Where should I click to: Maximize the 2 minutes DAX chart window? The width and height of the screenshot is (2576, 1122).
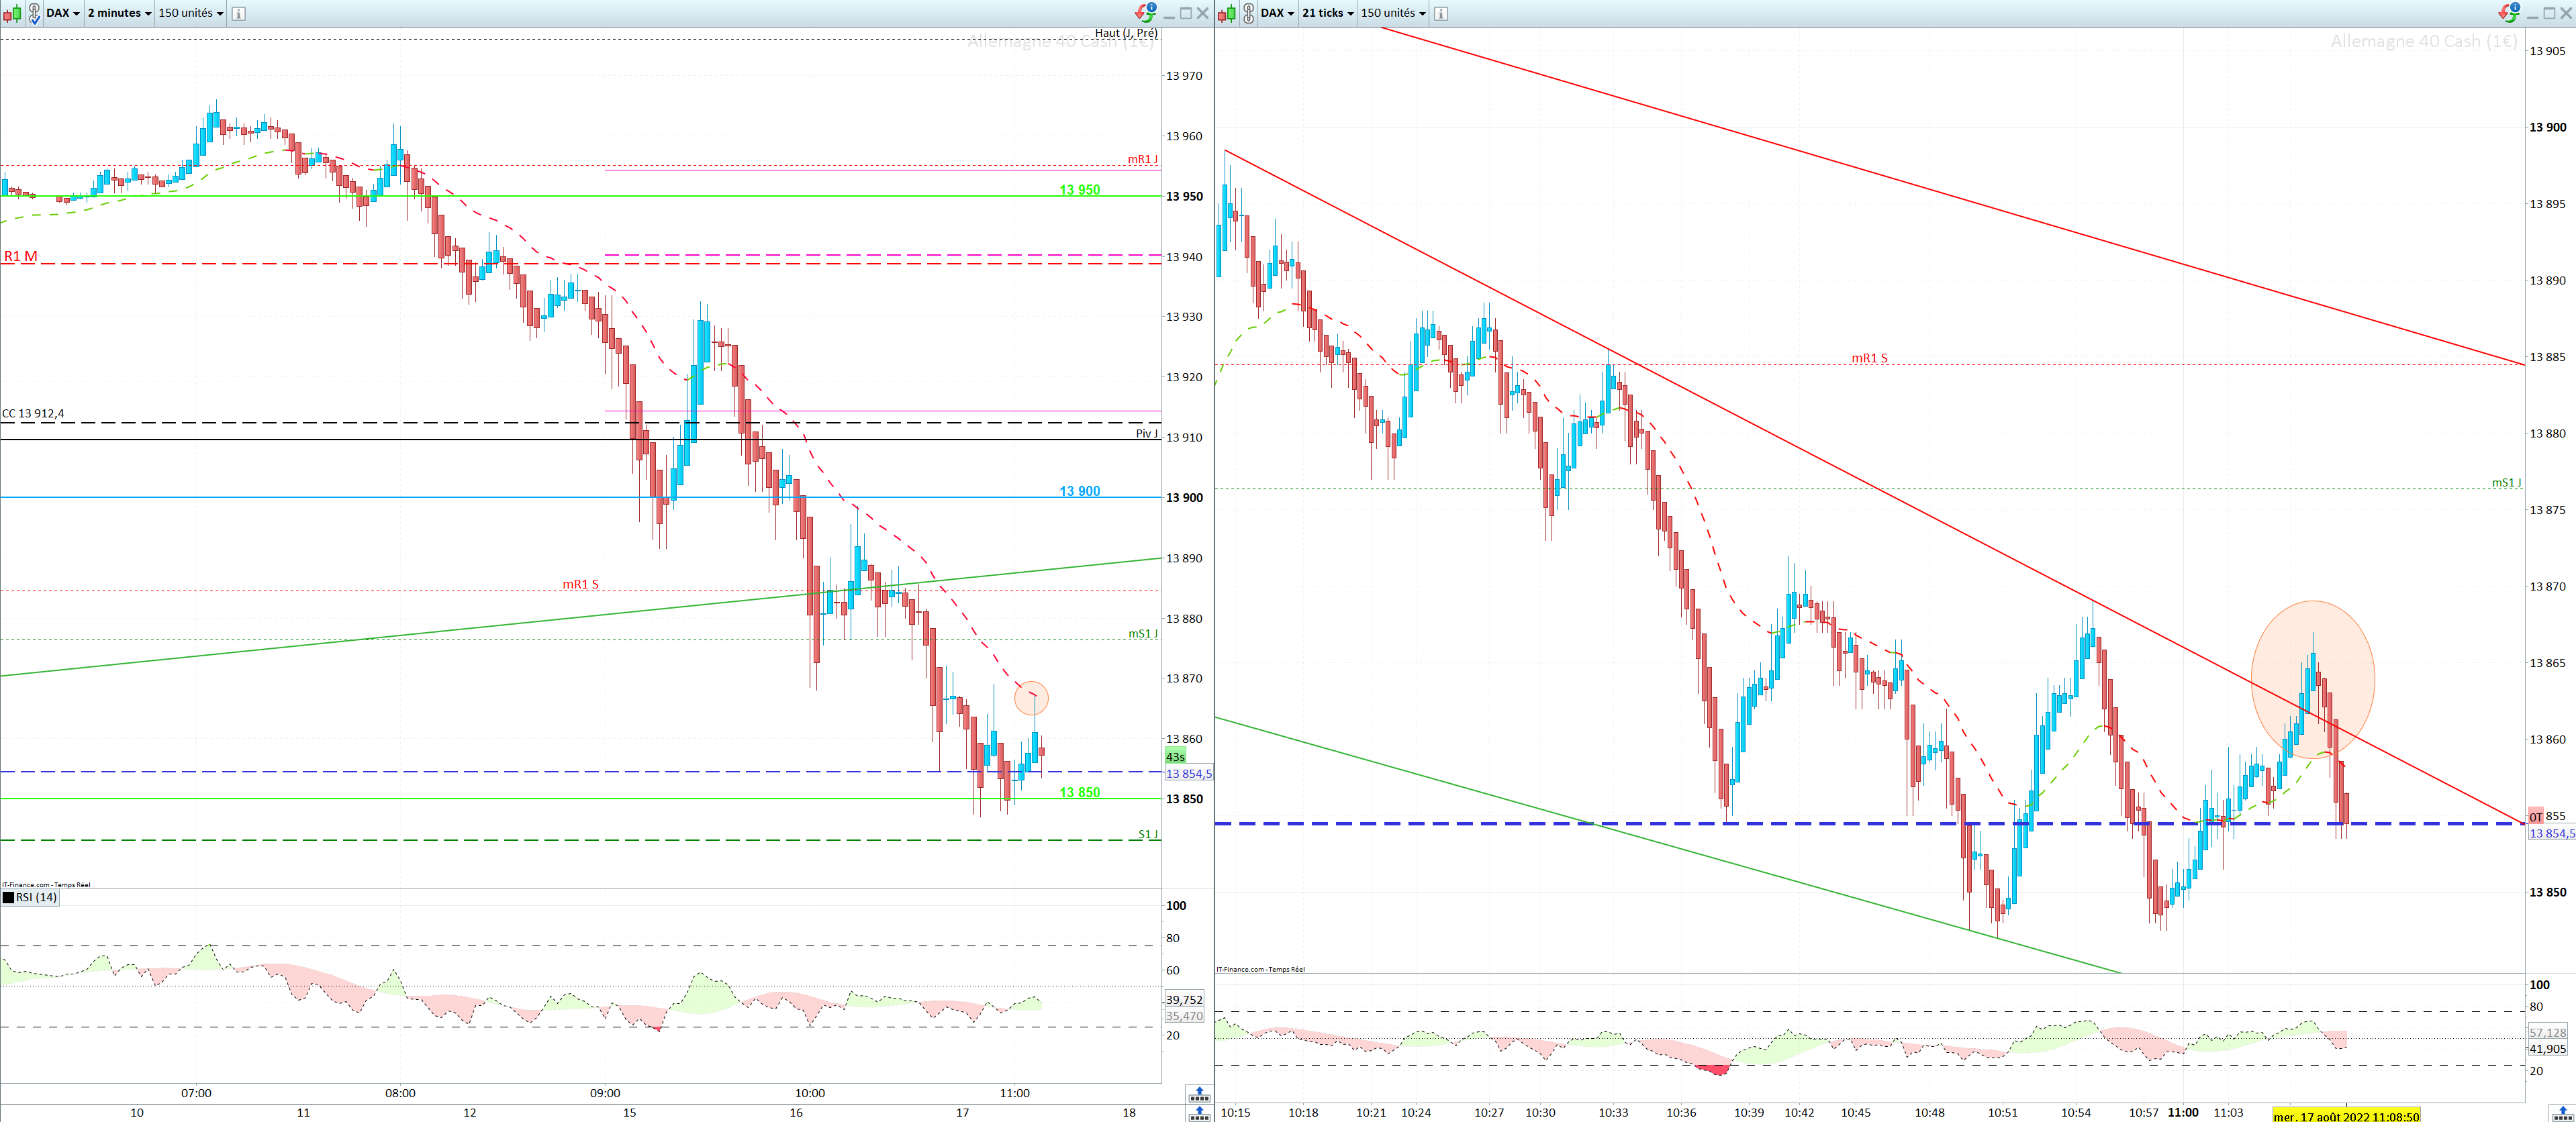[1186, 13]
